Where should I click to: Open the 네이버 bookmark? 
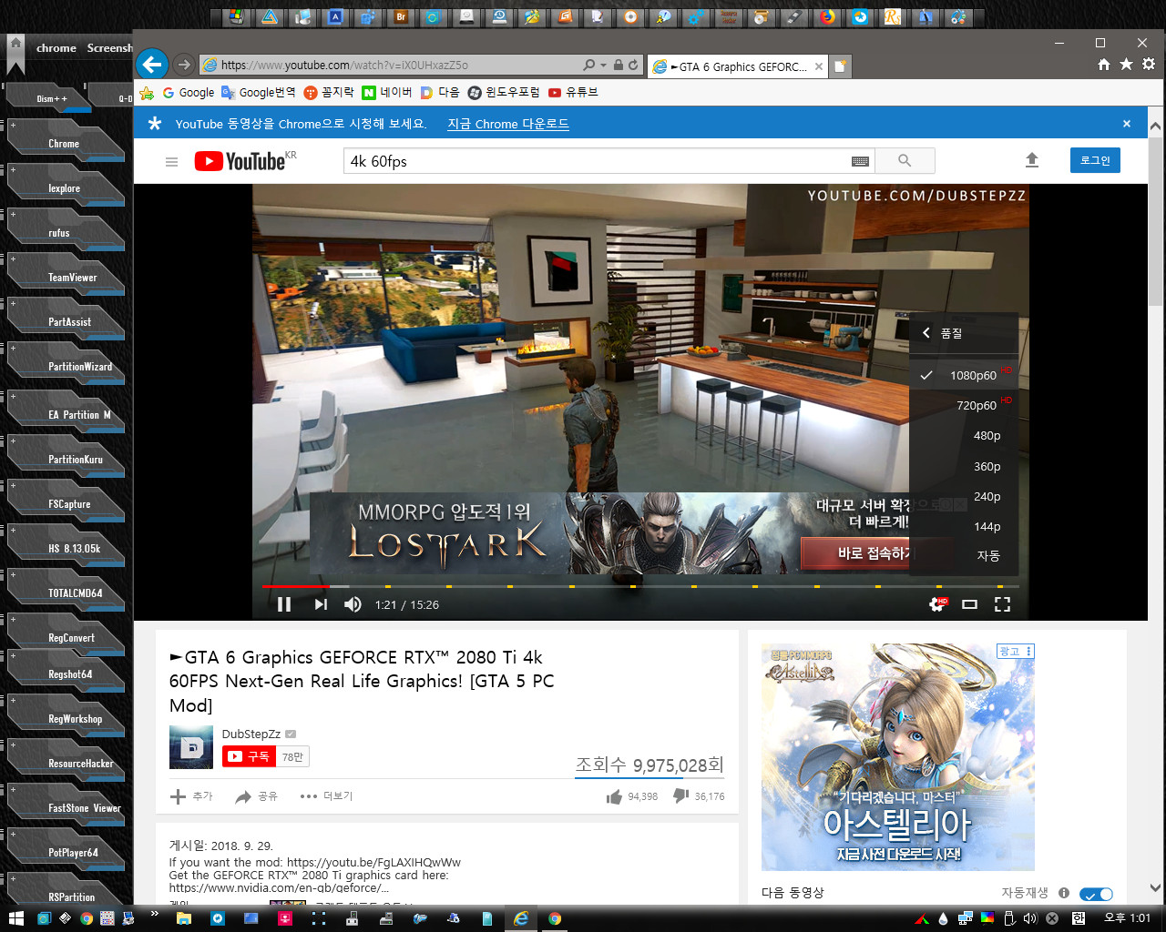387,92
